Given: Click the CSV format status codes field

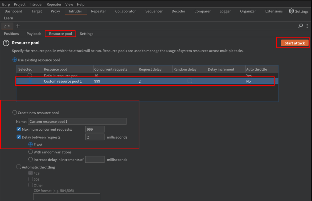Looking at the screenshot, I should tap(67, 197).
